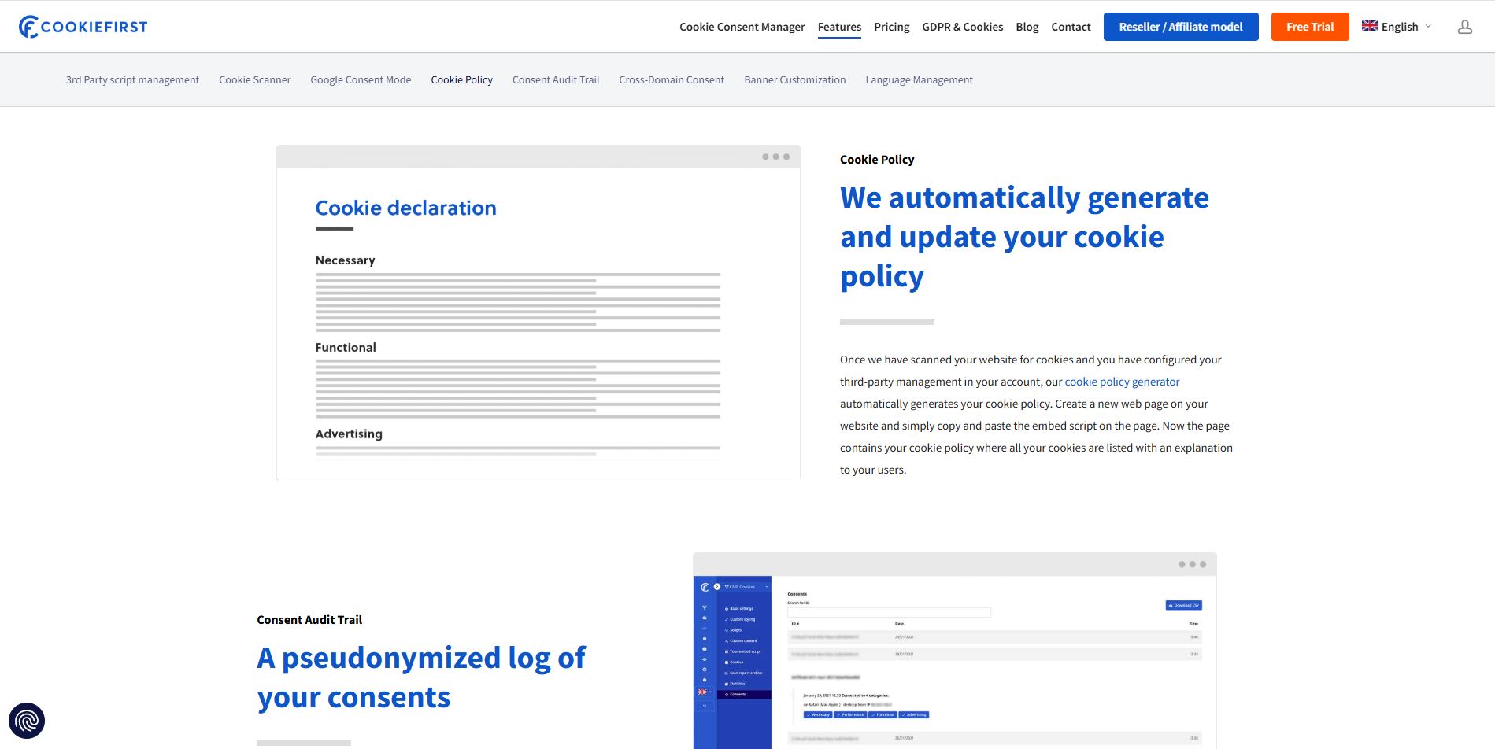Open the Contact page
Viewport: 1495px width, 749px height.
point(1071,27)
